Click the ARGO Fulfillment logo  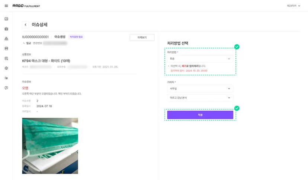26,6
